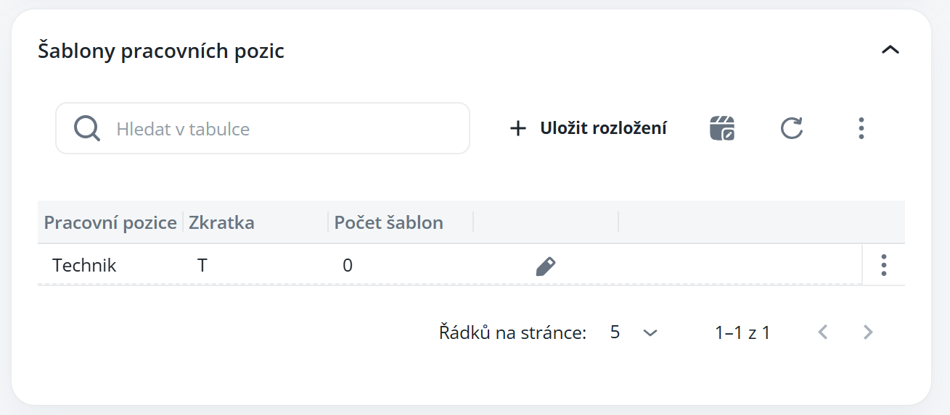
Task: Open the table layout edit icon
Action: coord(722,128)
